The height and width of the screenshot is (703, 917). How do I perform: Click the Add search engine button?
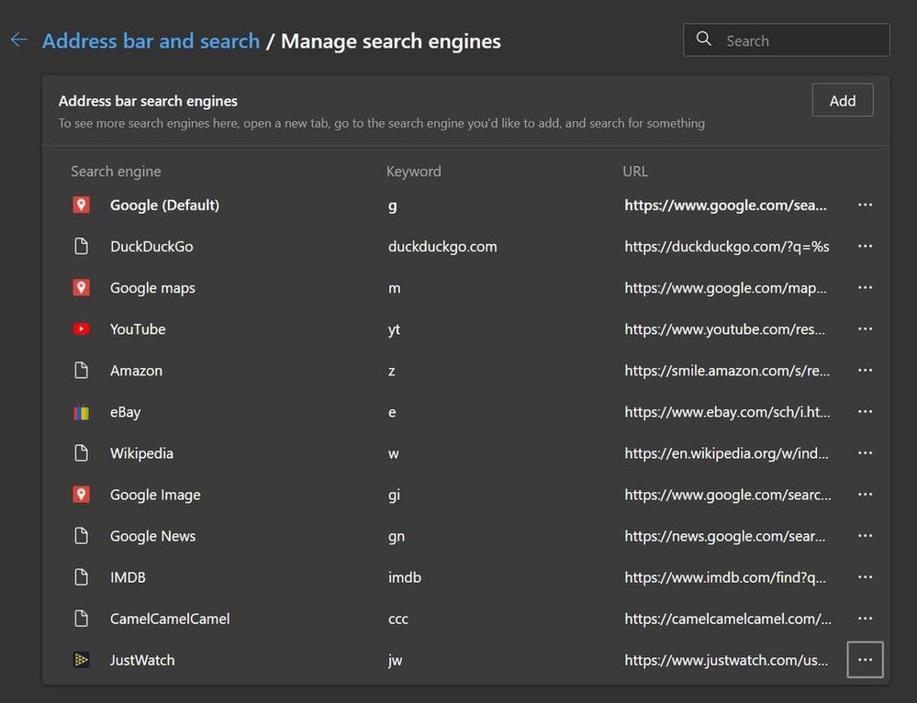[842, 101]
